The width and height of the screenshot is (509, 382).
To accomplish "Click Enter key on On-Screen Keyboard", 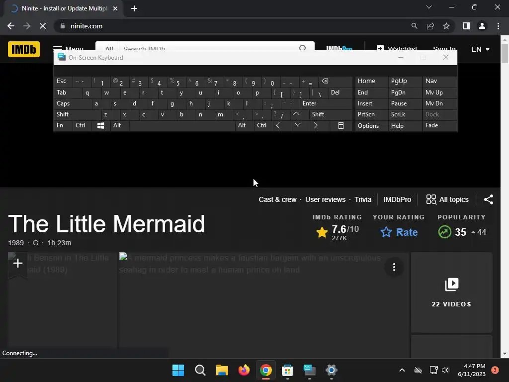I will 326,103.
